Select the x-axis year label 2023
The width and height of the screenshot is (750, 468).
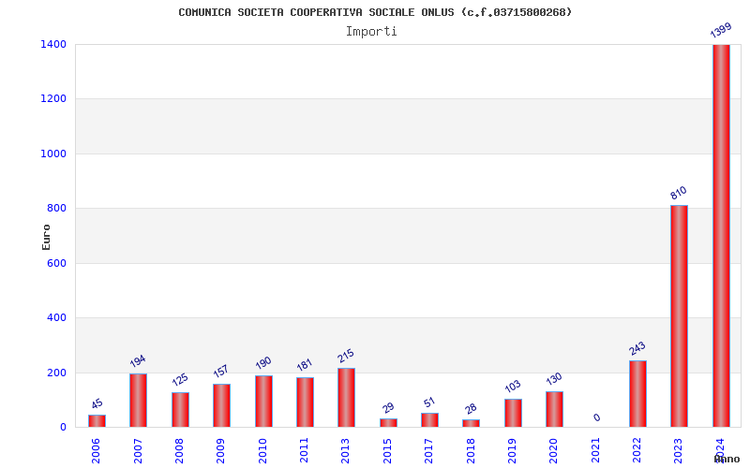tap(678, 451)
